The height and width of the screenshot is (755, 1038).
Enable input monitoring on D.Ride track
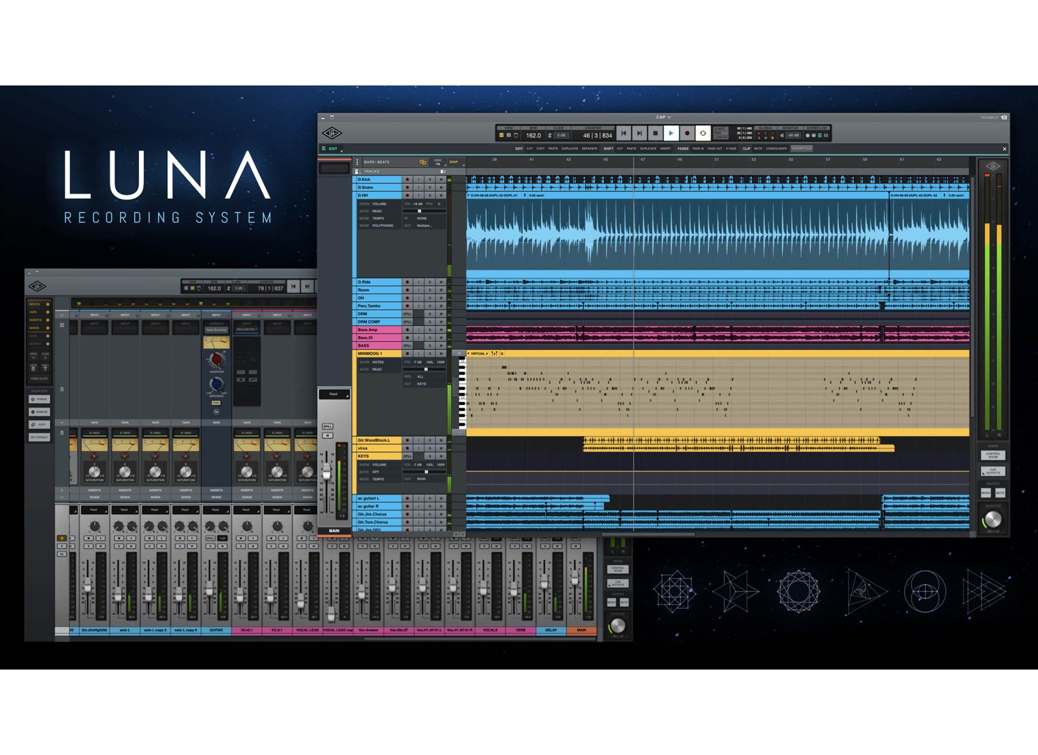point(419,282)
